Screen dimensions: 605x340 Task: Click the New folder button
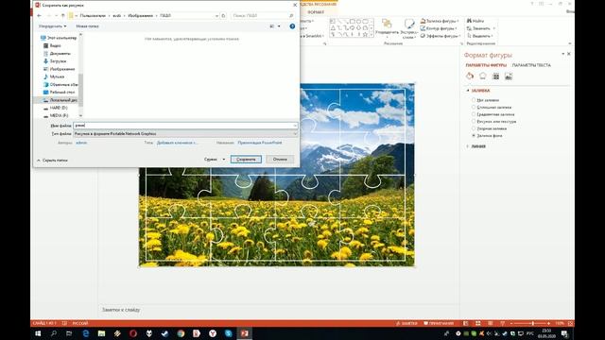click(x=87, y=26)
